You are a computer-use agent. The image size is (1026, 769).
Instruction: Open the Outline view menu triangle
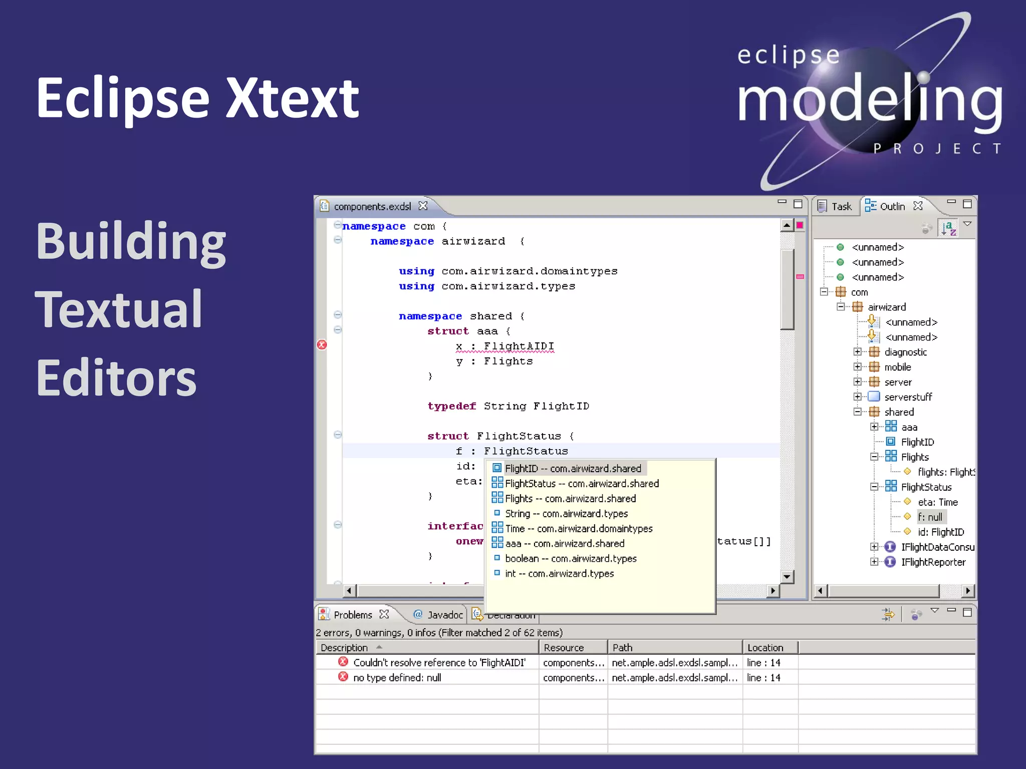pos(967,224)
